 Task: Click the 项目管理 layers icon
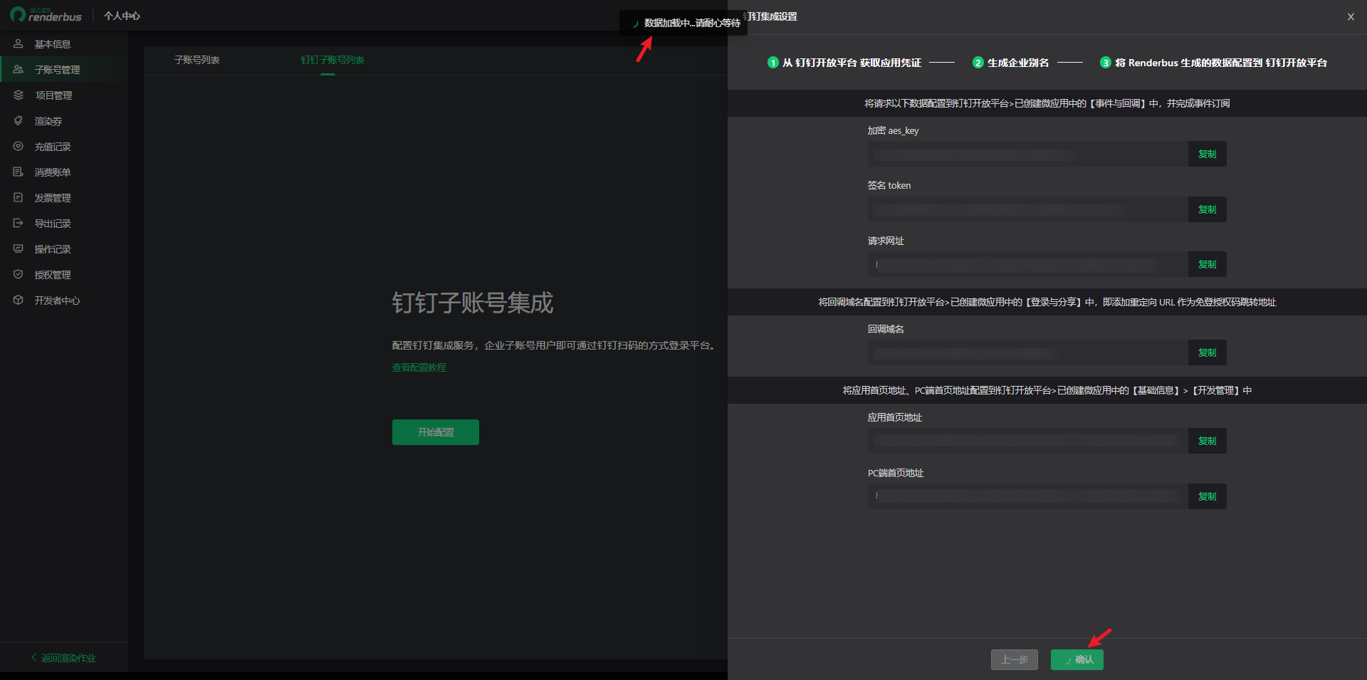click(x=19, y=95)
